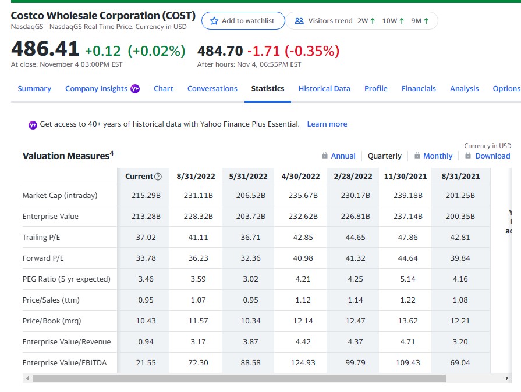Viewport: 521px width, 392px height.
Task: Open the Financials tab
Action: (419, 88)
